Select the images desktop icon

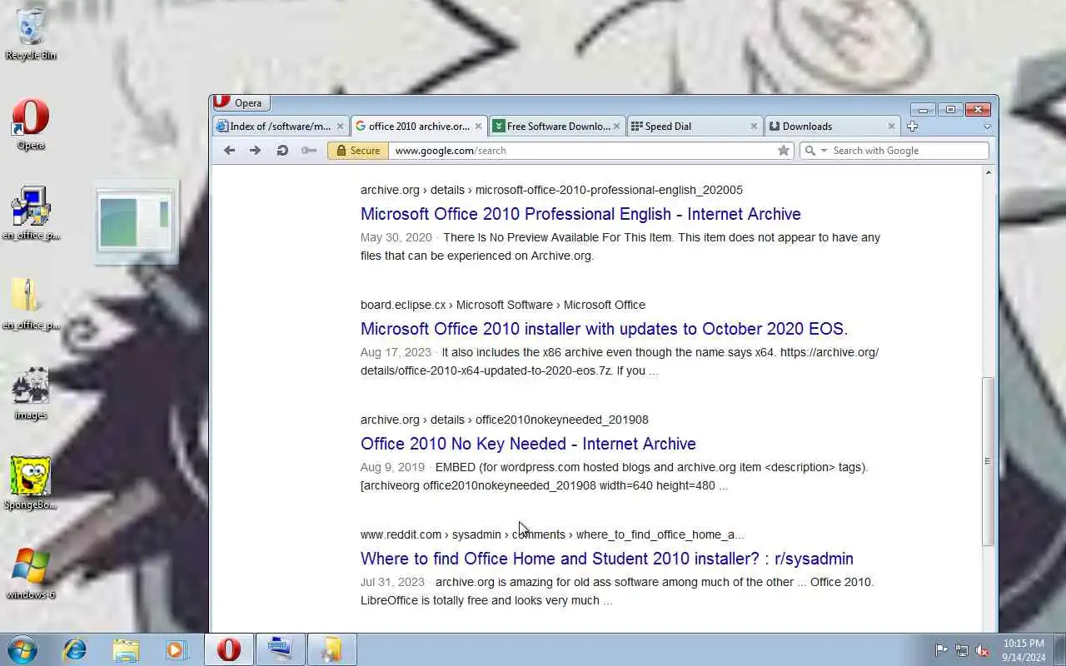coord(31,394)
